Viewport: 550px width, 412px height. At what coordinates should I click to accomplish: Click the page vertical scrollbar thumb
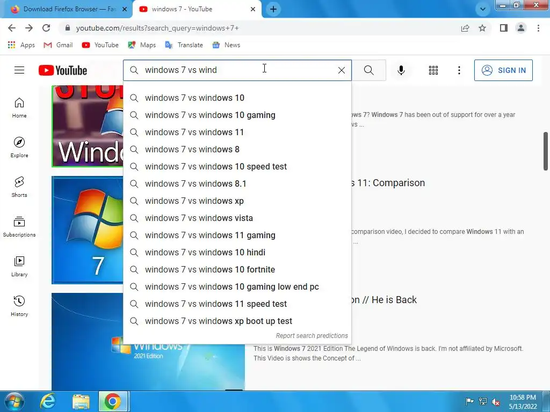546,151
